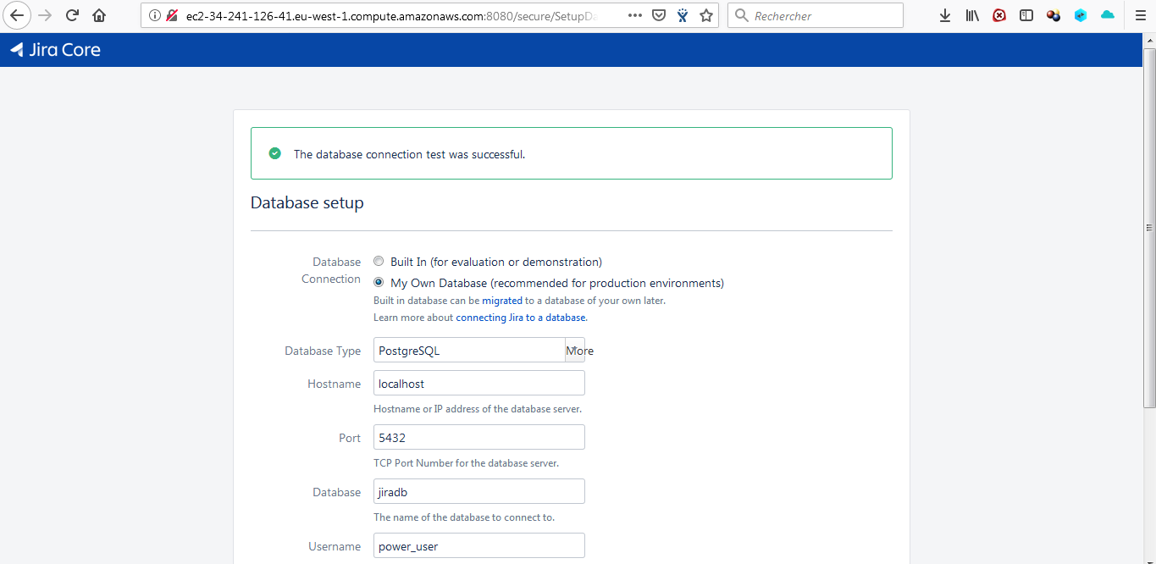
Task: Click the vertical scrollbar thumb
Action: coord(1149,227)
